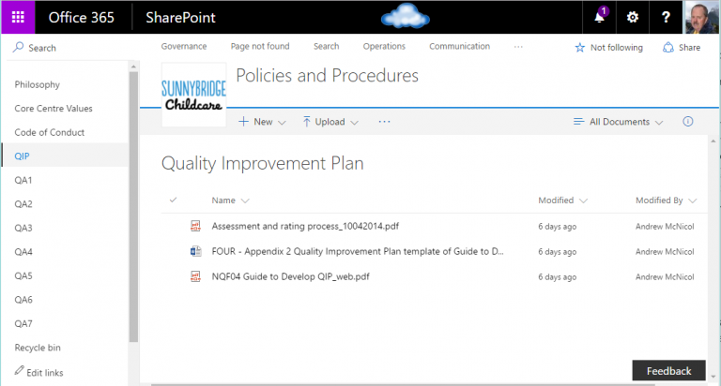Open the user profile picture menu
Viewport: 721px width, 386px height.
point(701,18)
